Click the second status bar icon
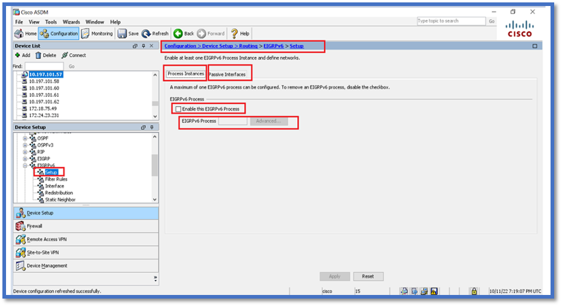The width and height of the screenshot is (562, 307). point(414,291)
